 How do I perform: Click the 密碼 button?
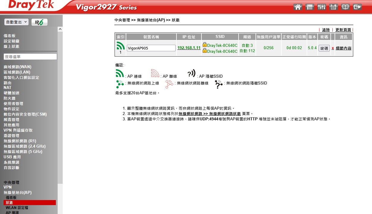click(324, 48)
